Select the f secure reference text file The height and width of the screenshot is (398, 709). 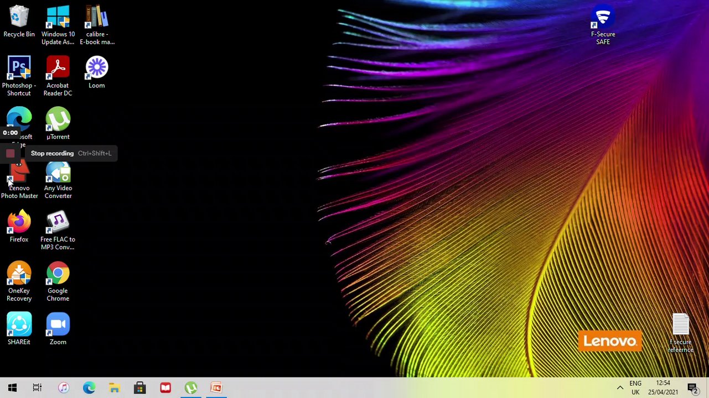pyautogui.click(x=680, y=333)
